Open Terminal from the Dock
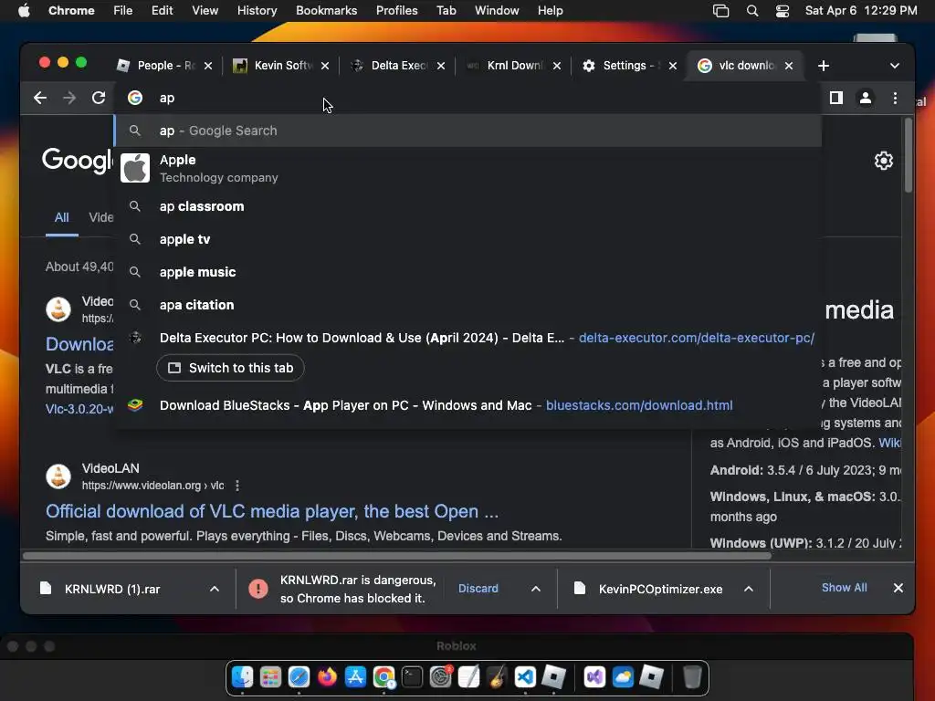Screen dimensions: 935x701 pyautogui.click(x=412, y=677)
